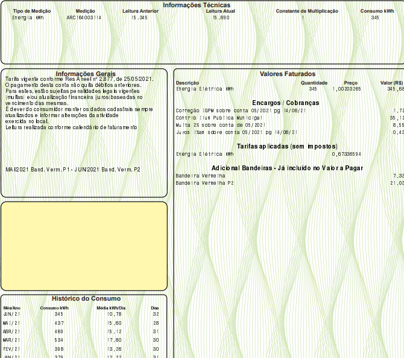Click the empty yellow highlighted box

[x=84, y=246]
